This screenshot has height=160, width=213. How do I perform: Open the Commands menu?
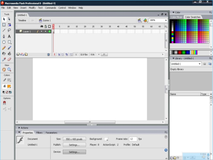(50, 8)
